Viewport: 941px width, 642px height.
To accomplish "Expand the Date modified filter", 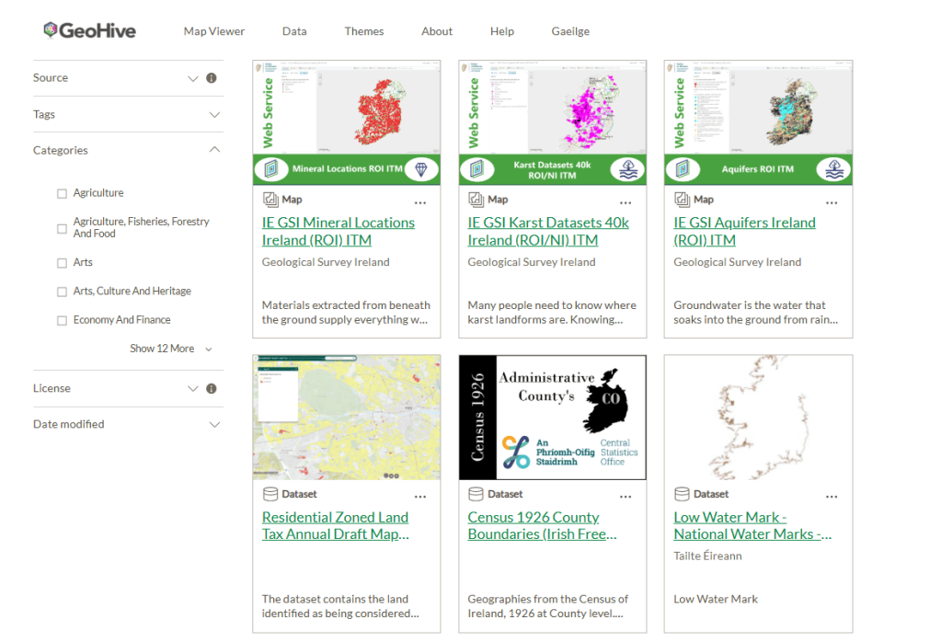I will [214, 425].
